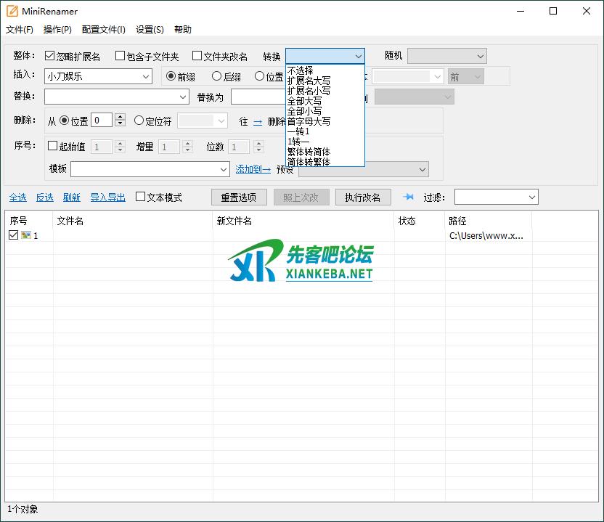Click the blue arrow icon after 往

(258, 122)
